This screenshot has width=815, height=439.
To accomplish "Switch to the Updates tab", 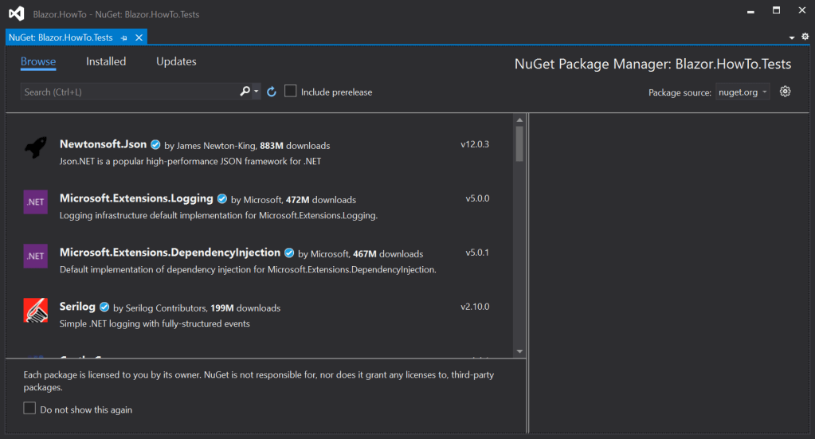I will click(x=176, y=61).
